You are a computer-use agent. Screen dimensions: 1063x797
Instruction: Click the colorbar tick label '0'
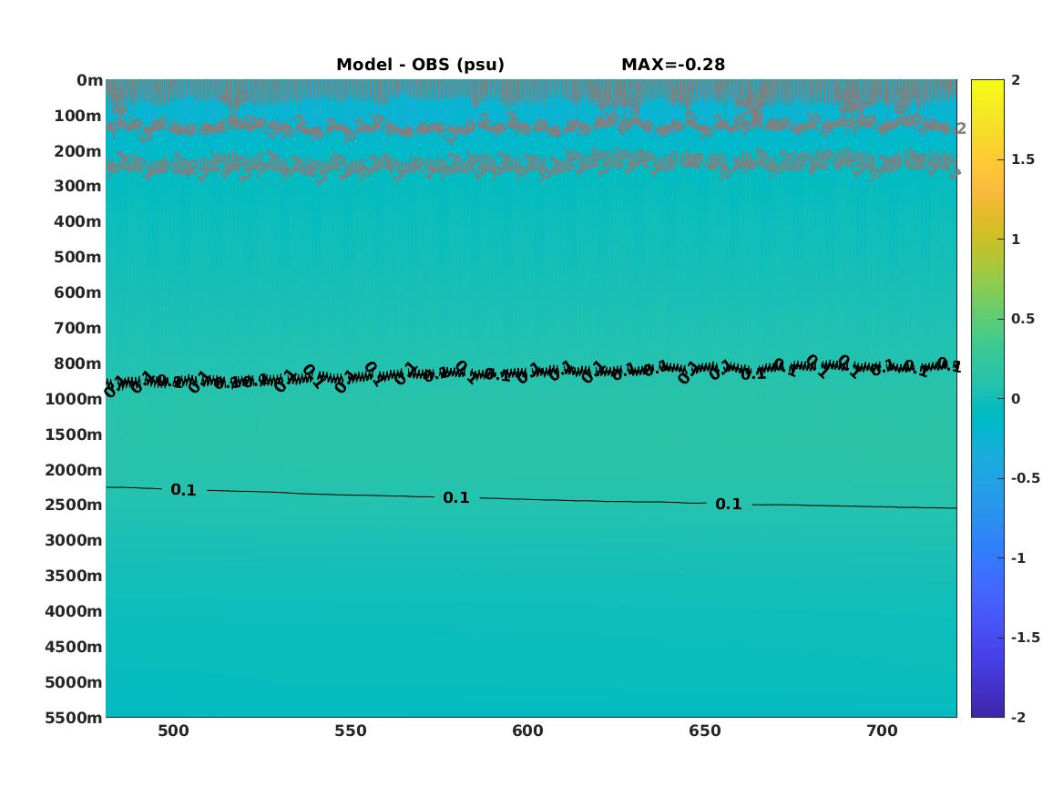(x=1016, y=399)
